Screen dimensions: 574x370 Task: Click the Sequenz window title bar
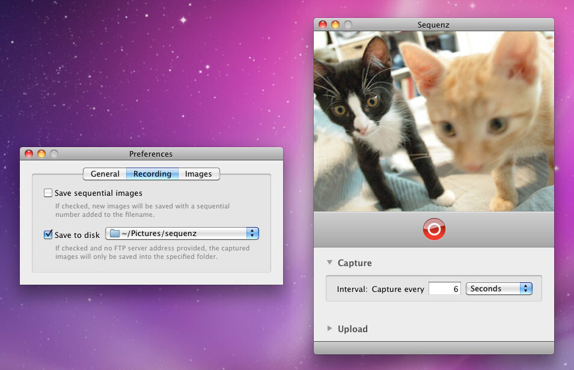pyautogui.click(x=433, y=25)
